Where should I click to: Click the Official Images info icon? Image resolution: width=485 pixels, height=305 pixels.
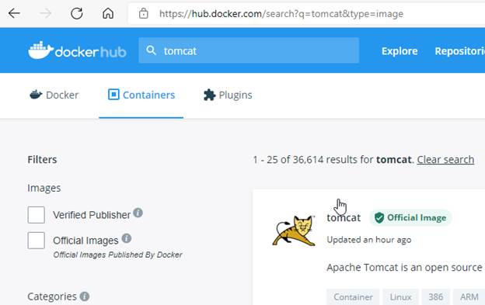(x=127, y=238)
